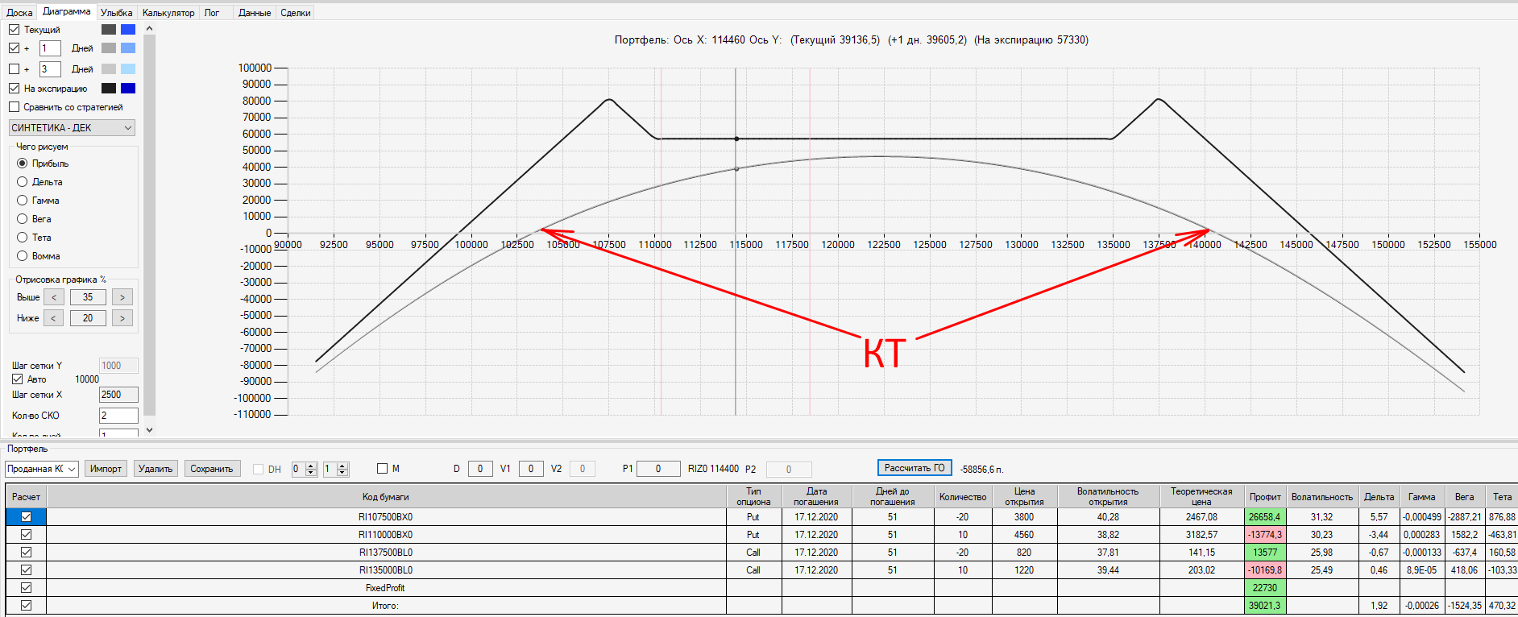Click the Выше percent field showing 35

88,297
